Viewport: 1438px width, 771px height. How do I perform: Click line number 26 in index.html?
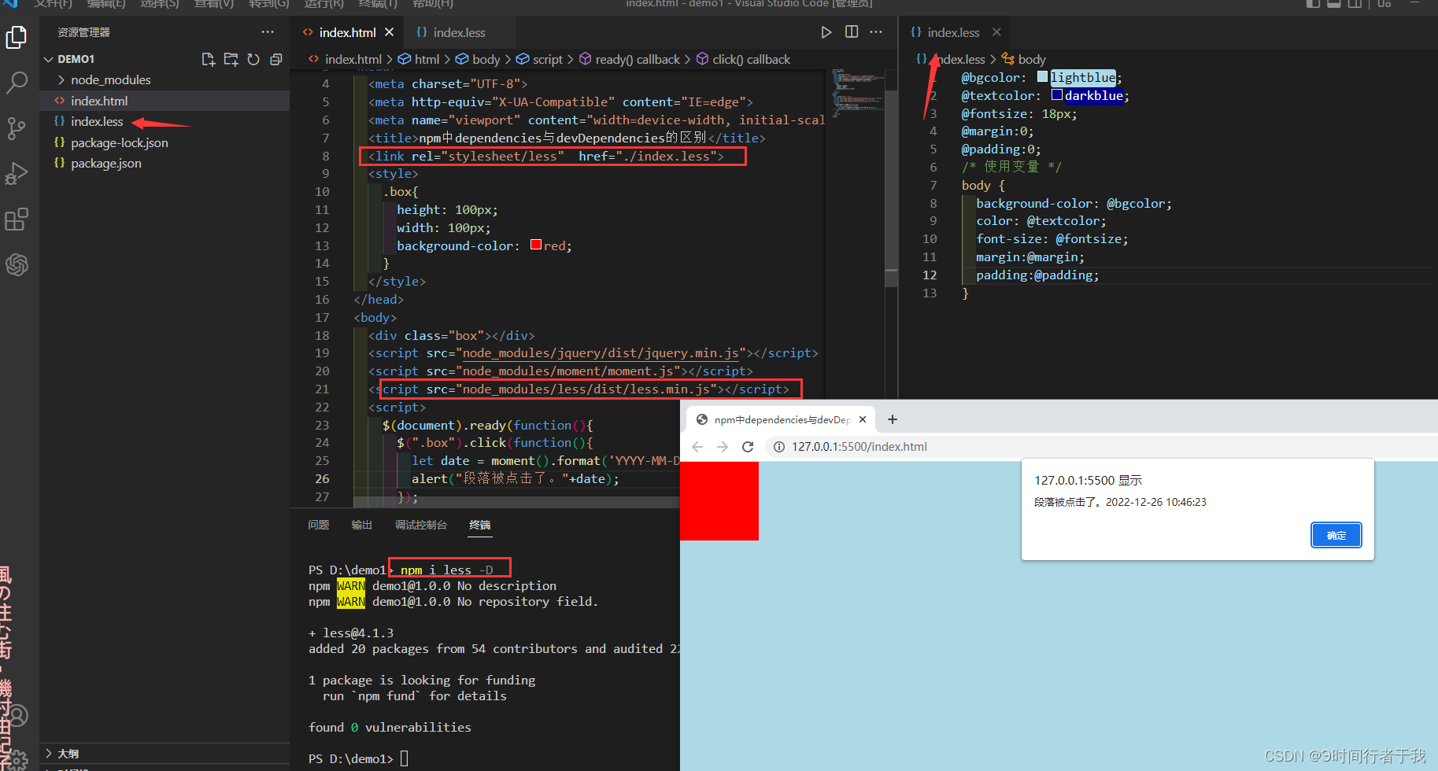[322, 479]
